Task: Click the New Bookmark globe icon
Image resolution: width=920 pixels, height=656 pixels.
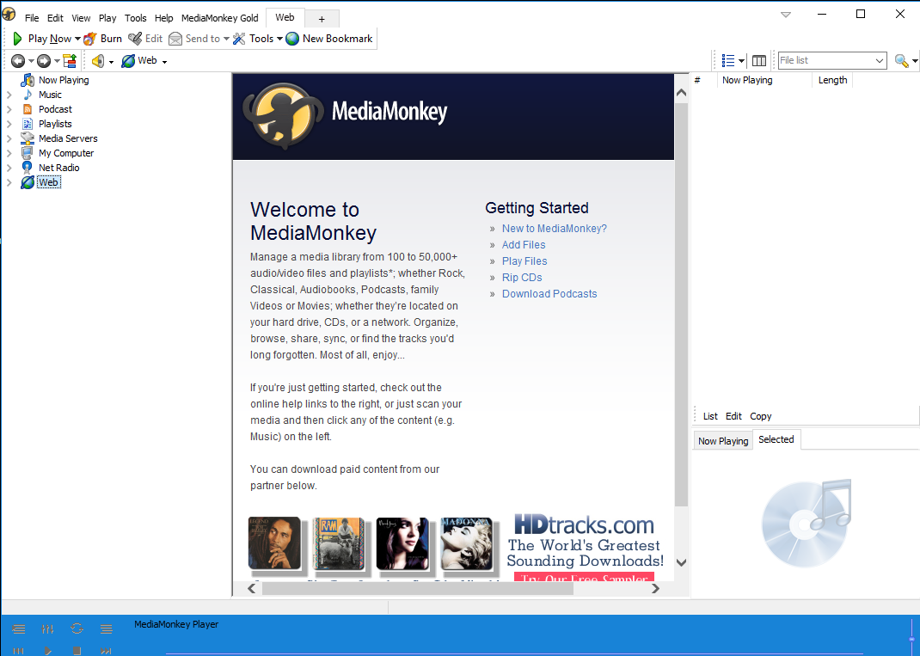Action: pos(292,39)
